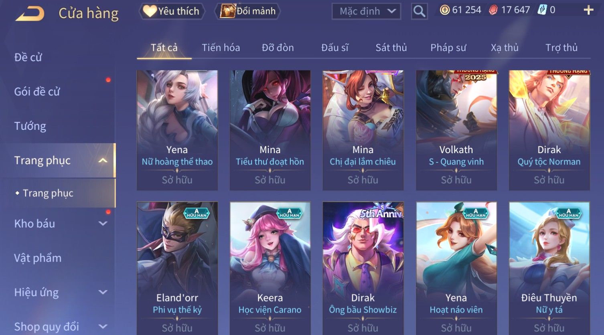Switch to the Sát thủ tab
604x335 pixels.
(391, 48)
